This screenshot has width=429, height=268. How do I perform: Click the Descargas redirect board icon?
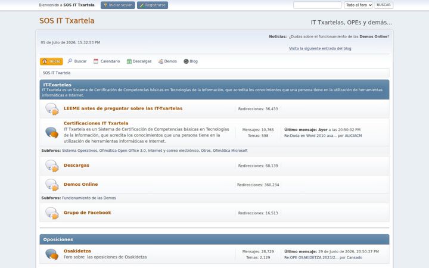coord(52,166)
